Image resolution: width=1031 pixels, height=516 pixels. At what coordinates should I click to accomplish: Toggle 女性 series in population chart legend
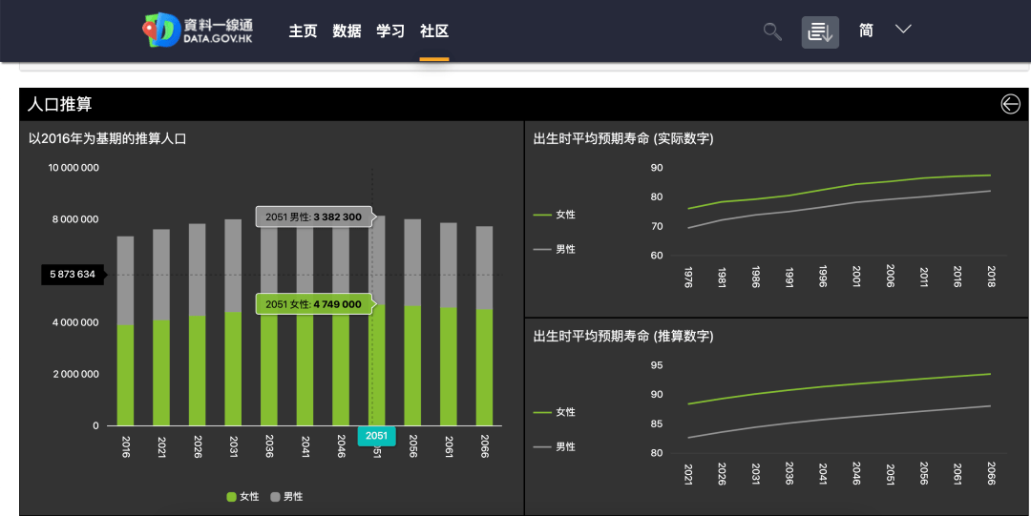point(243,497)
